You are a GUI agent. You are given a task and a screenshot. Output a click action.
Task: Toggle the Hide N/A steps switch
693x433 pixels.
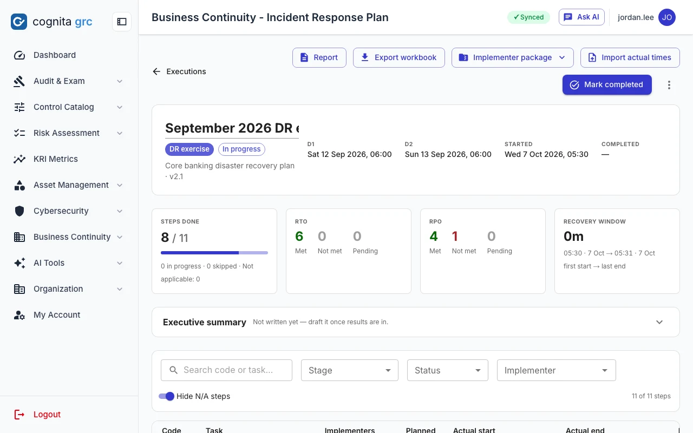click(167, 396)
